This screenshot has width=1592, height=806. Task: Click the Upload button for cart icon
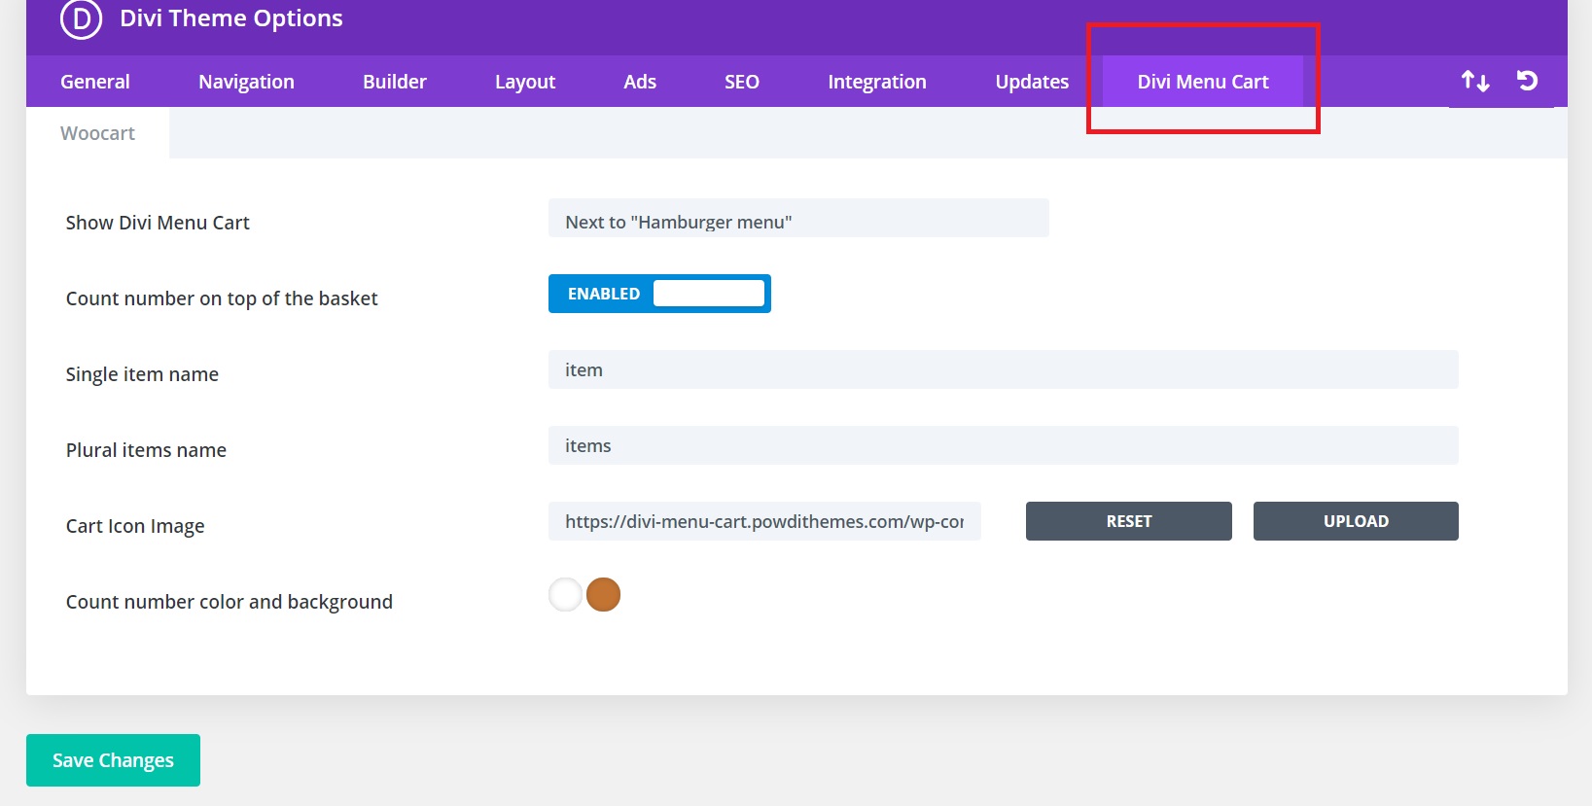point(1356,521)
